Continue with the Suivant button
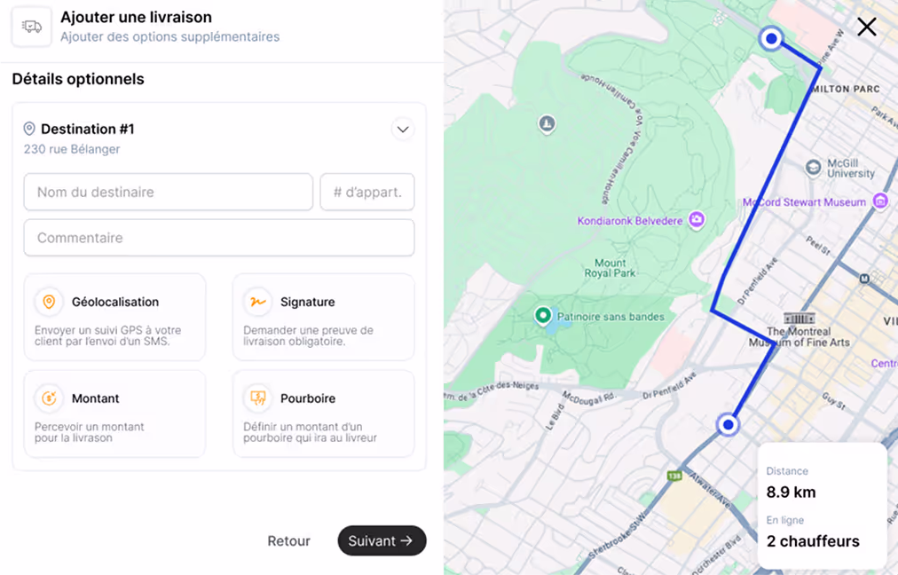 coord(382,540)
